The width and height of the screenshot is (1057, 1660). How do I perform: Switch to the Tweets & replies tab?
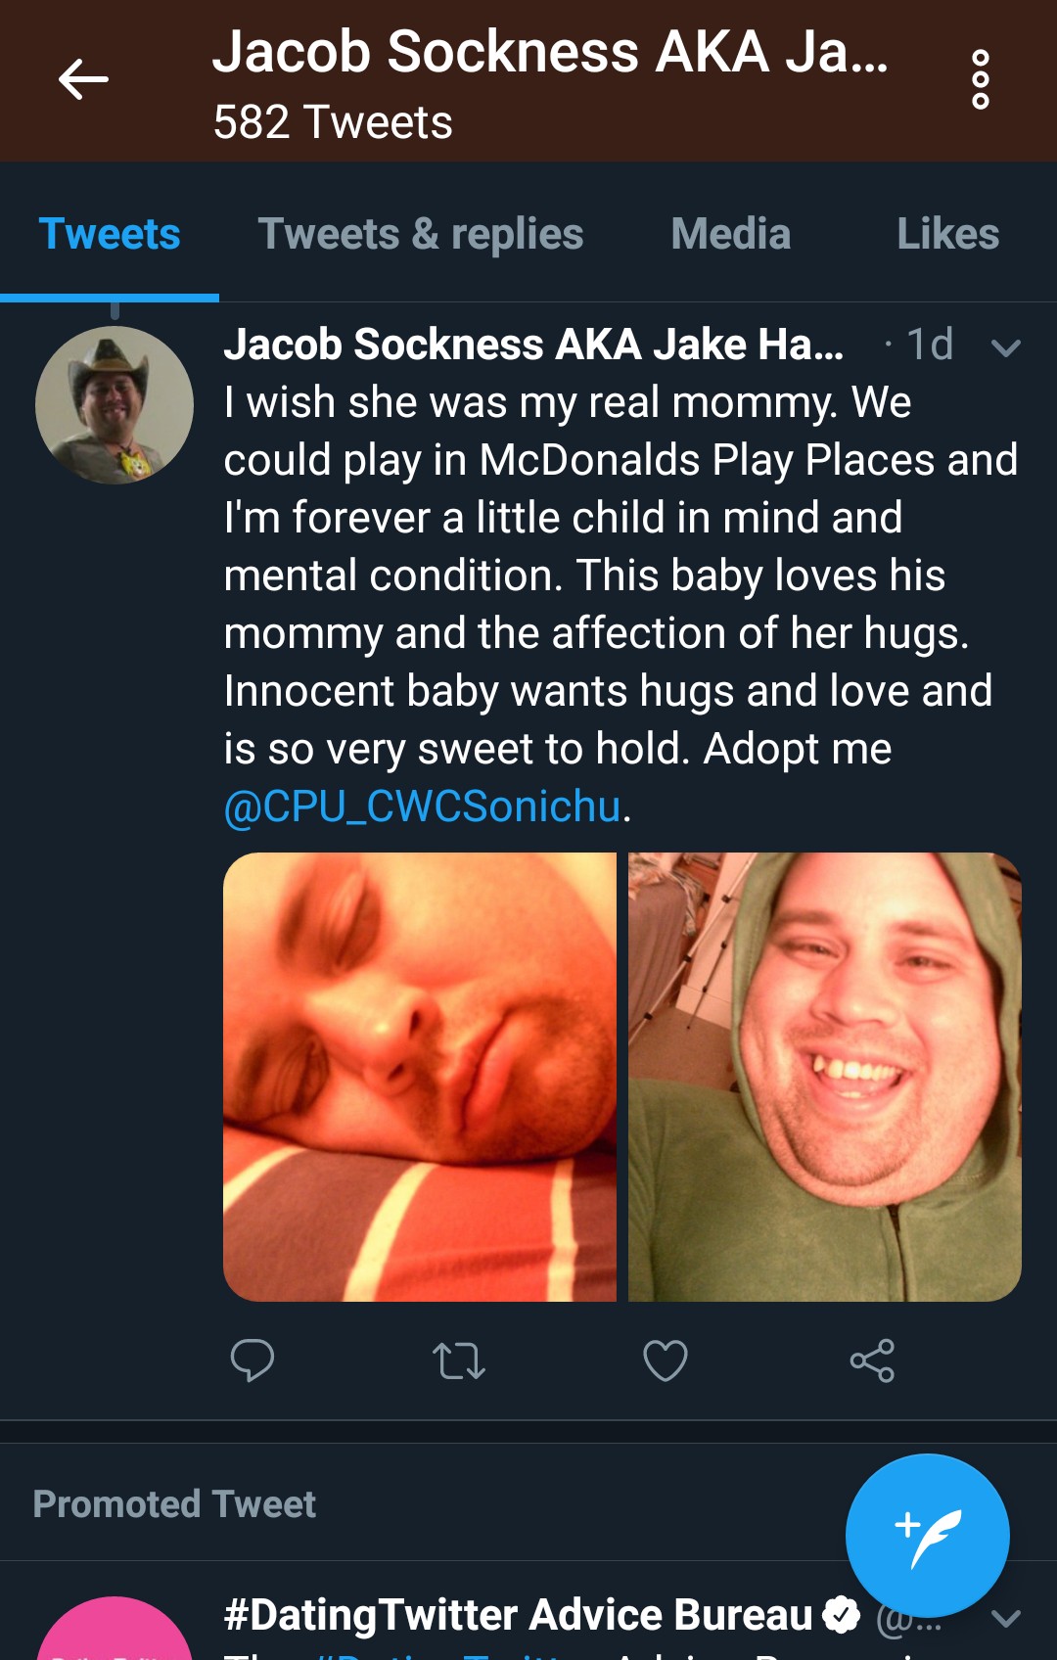[421, 235]
